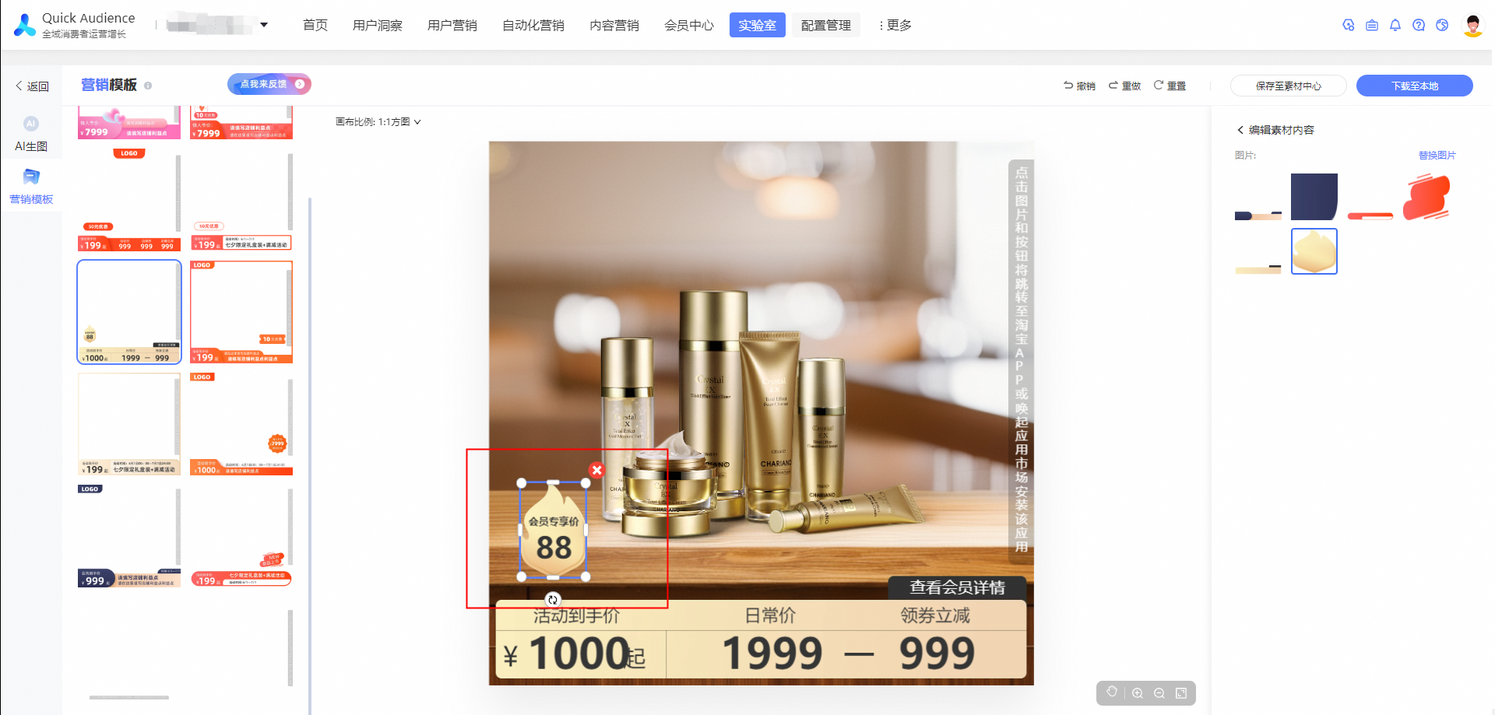Open the notification bell
The height and width of the screenshot is (715, 1495).
coord(1395,25)
